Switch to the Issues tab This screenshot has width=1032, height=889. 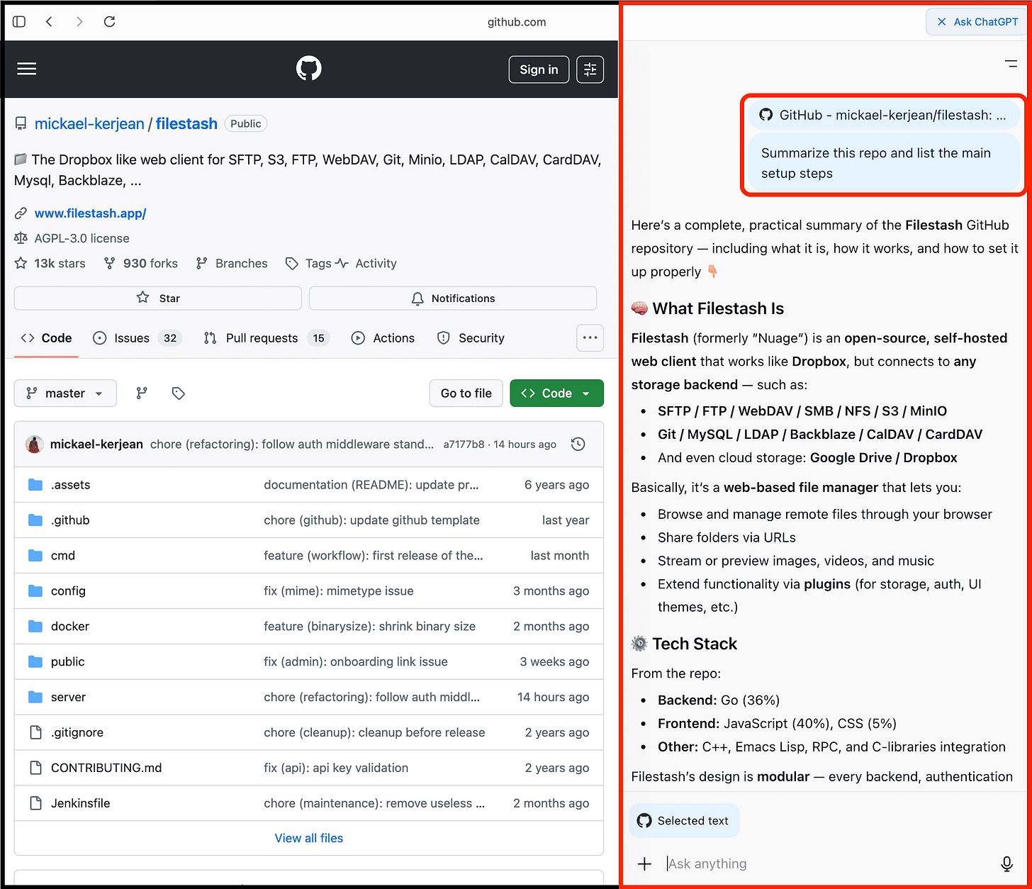point(138,338)
